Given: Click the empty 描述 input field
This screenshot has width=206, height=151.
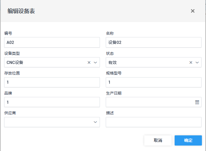Looking at the screenshot, I should click(153, 122).
